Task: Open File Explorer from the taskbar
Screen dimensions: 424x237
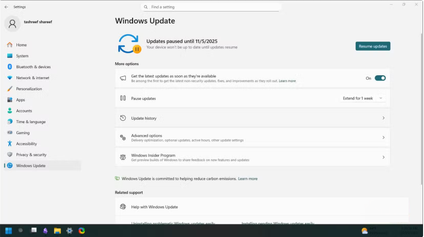Action: (57, 231)
